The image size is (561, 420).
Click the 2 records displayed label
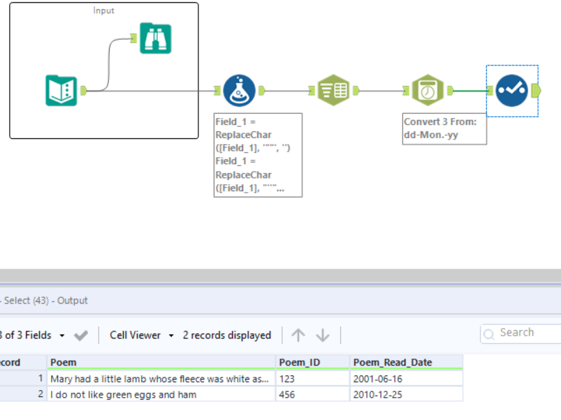tap(227, 335)
